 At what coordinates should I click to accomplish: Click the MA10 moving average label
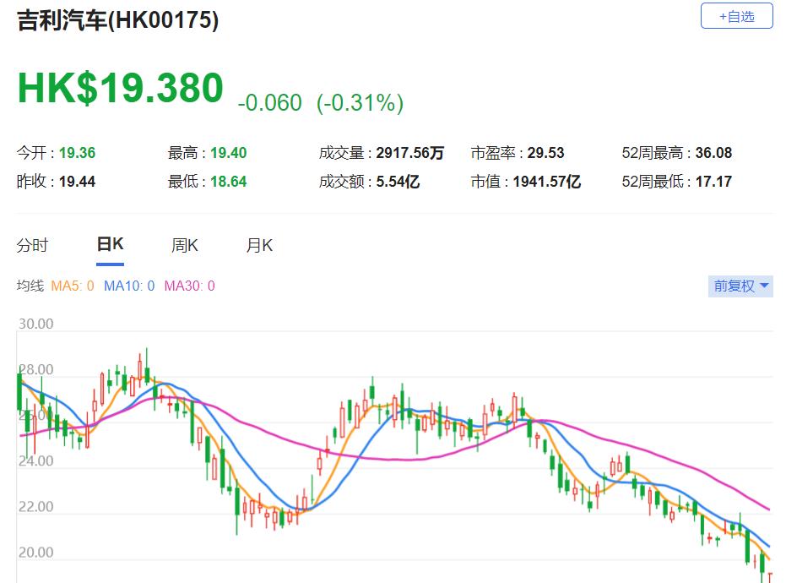(129, 286)
